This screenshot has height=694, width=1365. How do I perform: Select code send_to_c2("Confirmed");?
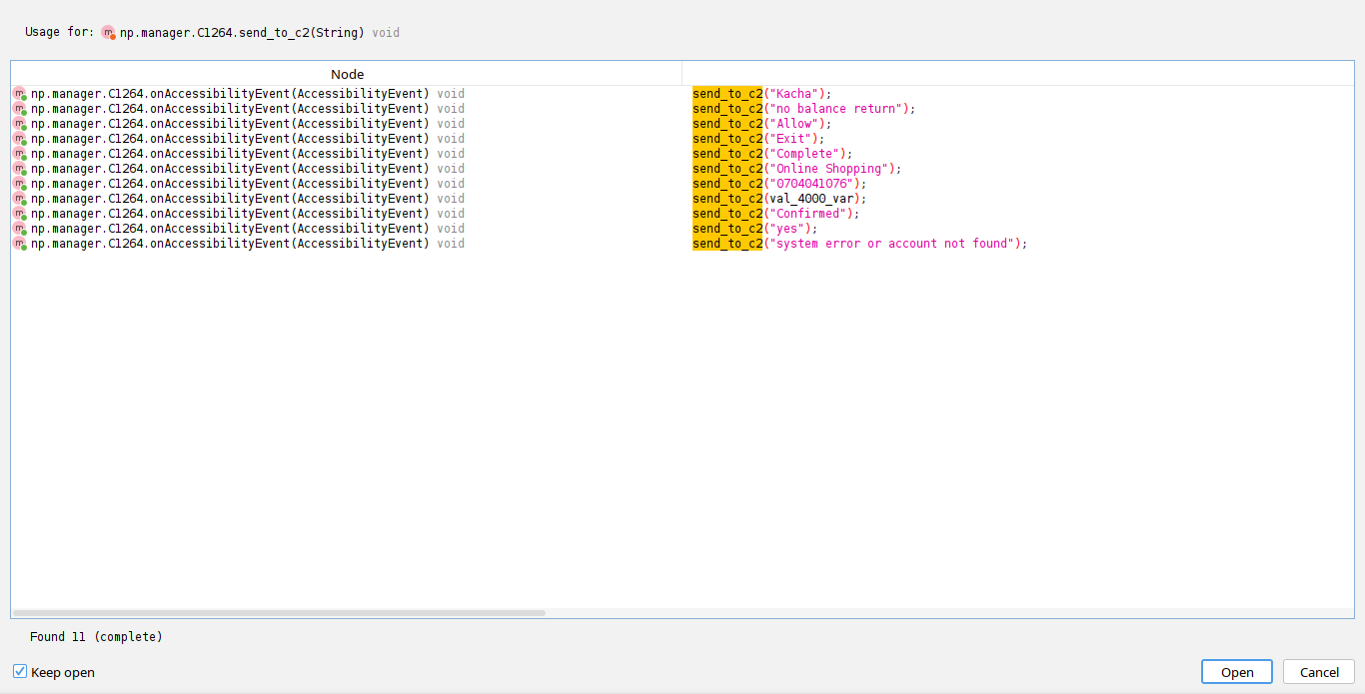coord(776,214)
